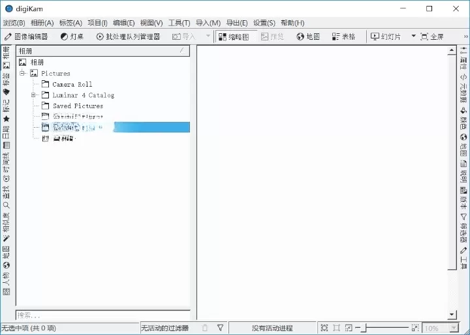
Task: Open the 视图(V) menu
Action: coord(151,23)
